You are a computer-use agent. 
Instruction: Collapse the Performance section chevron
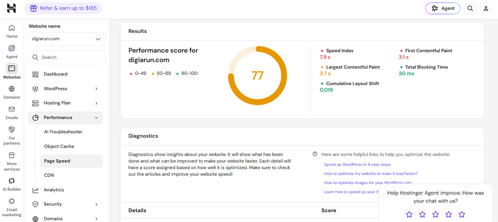coord(96,118)
